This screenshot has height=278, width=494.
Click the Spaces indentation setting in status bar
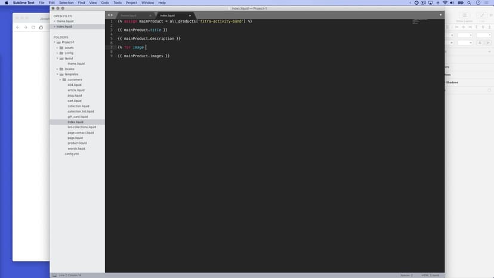tap(406, 275)
